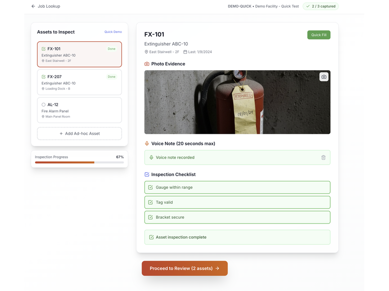Screen dimensions: 389x291
Task: Click the calendar icon beside Last: 1/9/2024
Action: 185,52
